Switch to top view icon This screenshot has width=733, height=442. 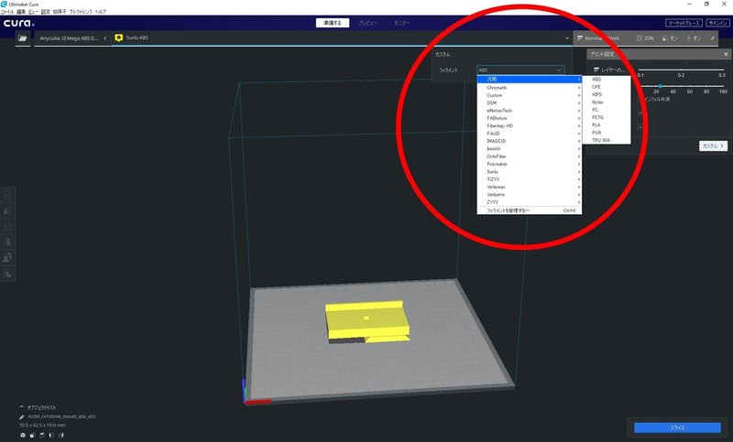click(41, 435)
